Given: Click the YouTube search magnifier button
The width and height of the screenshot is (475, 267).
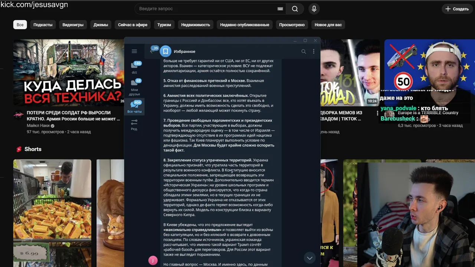Looking at the screenshot, I should pyautogui.click(x=295, y=9).
